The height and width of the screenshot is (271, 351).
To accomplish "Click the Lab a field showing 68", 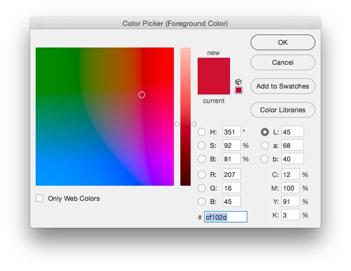I will [x=293, y=145].
